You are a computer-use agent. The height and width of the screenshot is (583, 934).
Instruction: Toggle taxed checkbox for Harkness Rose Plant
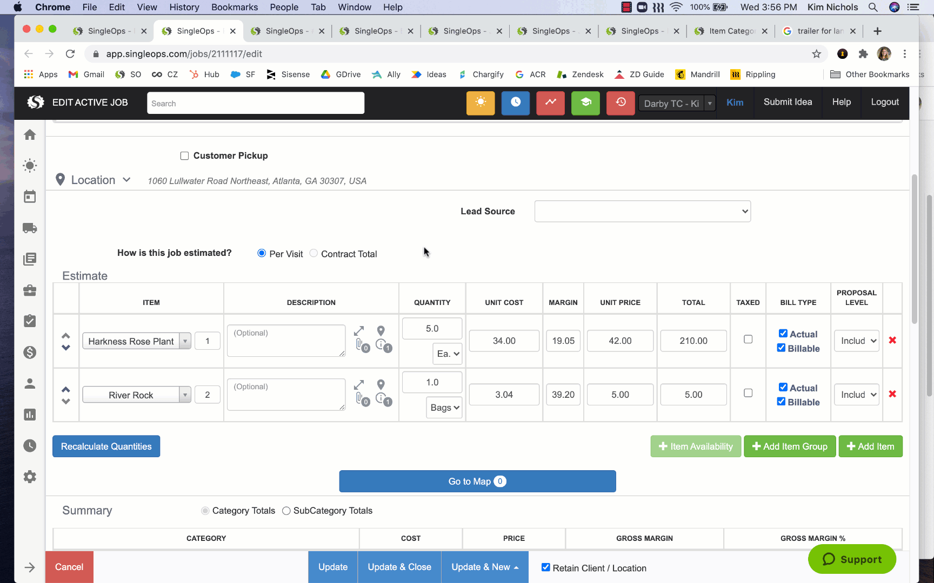click(748, 340)
